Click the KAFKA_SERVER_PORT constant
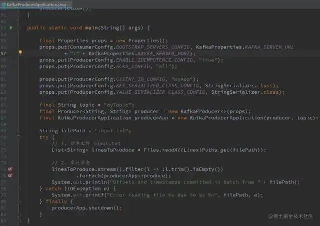320x226 pixels. click(x=163, y=54)
